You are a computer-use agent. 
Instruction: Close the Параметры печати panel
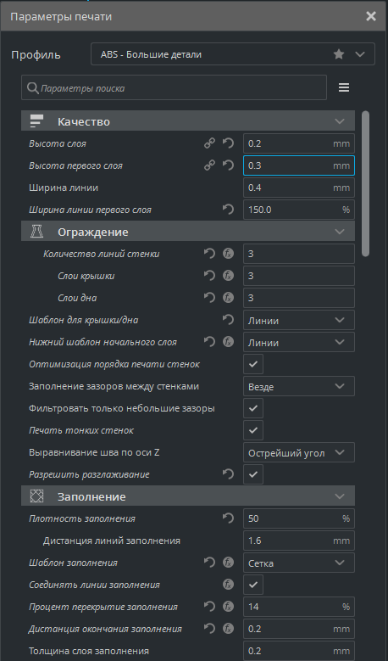[371, 16]
